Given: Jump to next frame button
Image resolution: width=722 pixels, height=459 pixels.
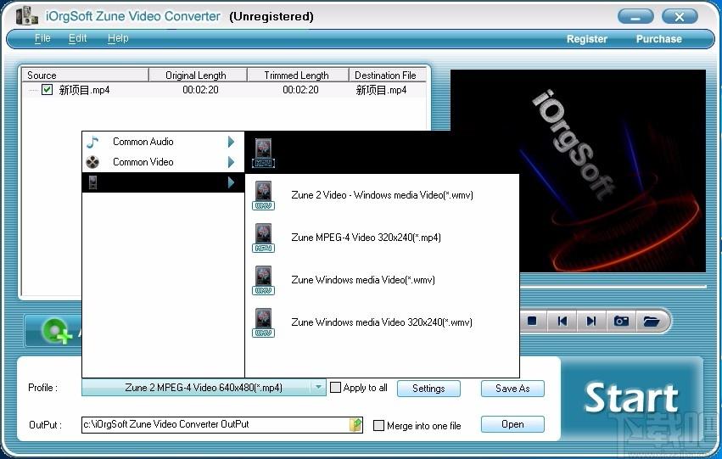Looking at the screenshot, I should 591,321.
